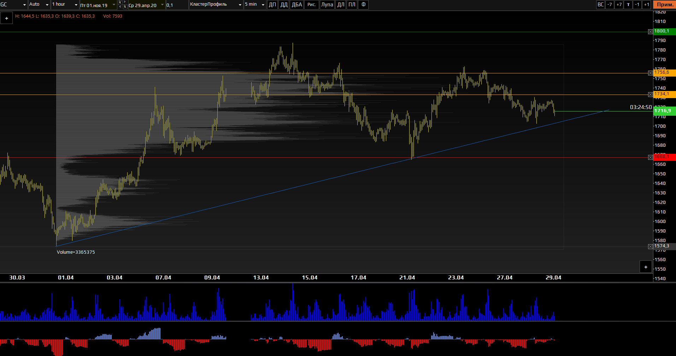676x356 pixels.
Task: Click the ВС button in top right
Action: click(x=600, y=5)
